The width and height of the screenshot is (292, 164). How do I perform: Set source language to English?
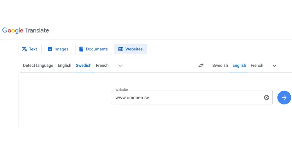tap(64, 66)
